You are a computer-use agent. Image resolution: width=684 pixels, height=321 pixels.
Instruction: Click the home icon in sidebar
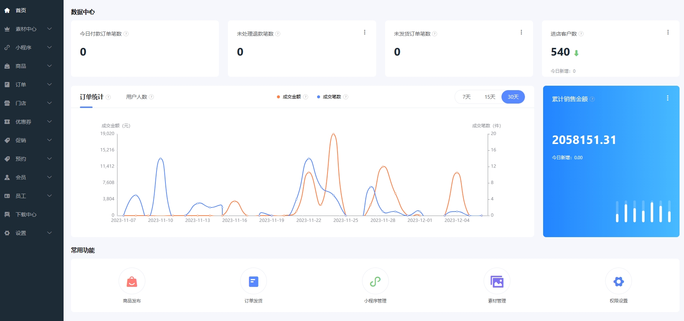pyautogui.click(x=7, y=10)
